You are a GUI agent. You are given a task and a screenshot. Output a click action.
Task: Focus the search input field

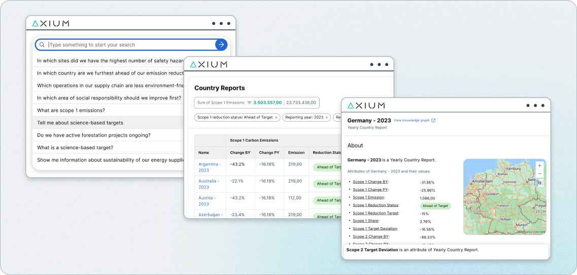130,45
